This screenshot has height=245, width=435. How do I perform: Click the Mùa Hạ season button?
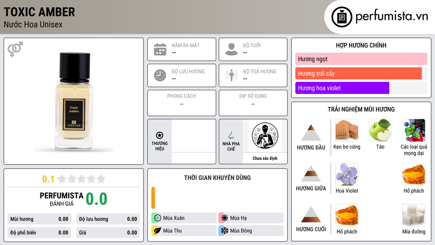point(251,218)
